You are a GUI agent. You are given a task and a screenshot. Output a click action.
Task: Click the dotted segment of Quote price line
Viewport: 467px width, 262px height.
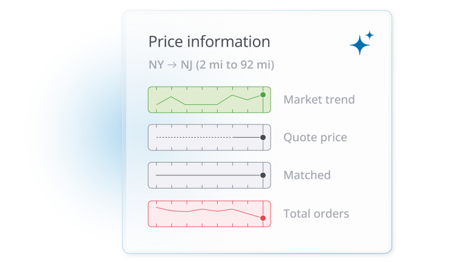pyautogui.click(x=193, y=138)
